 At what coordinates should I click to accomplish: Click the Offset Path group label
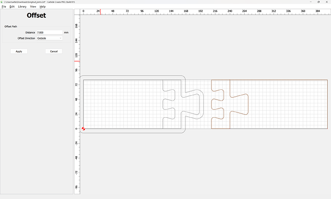pos(11,26)
